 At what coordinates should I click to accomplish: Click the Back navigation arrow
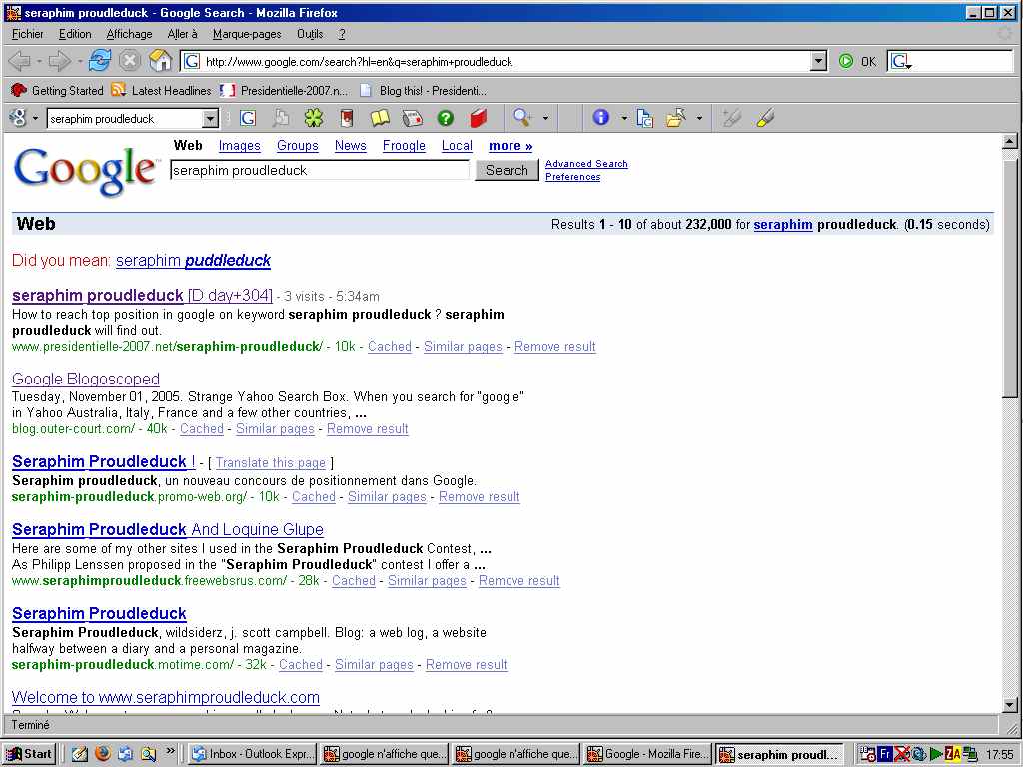point(20,61)
